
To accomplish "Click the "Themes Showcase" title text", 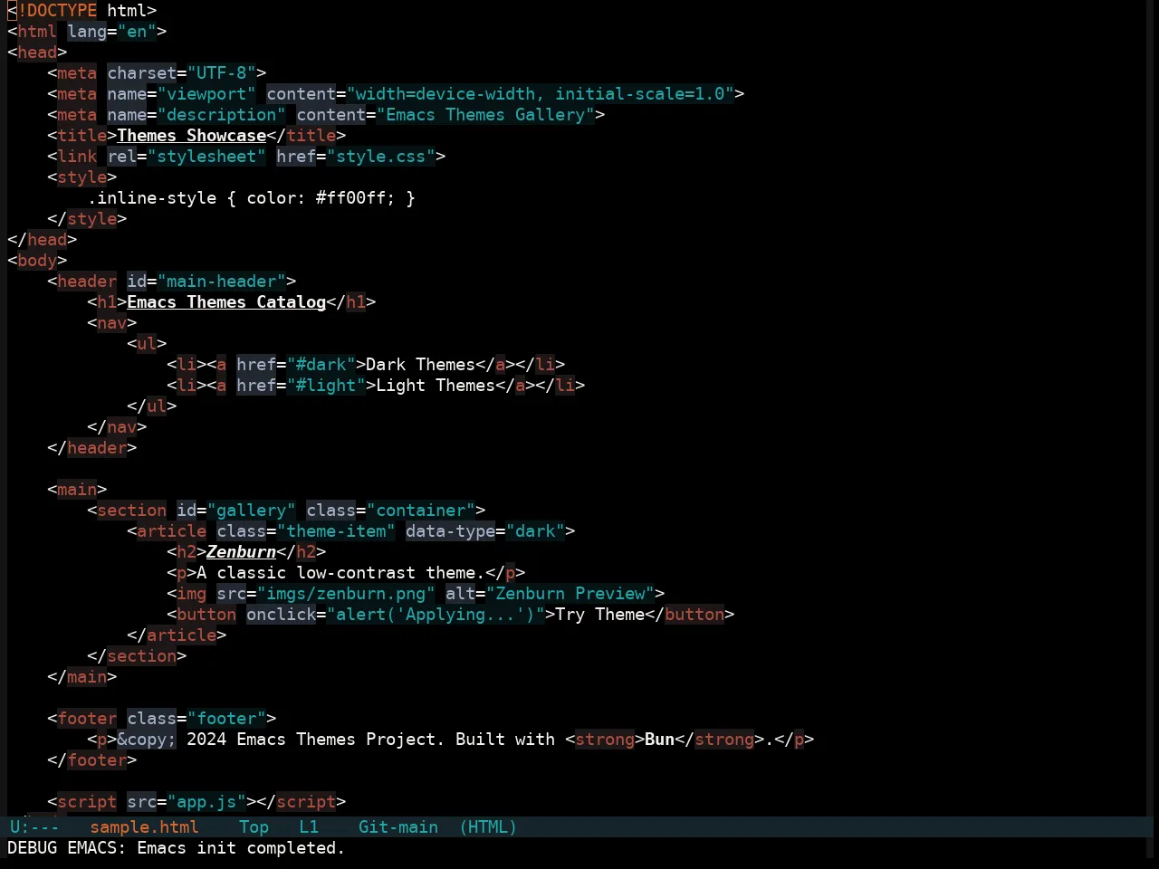I will tap(192, 136).
